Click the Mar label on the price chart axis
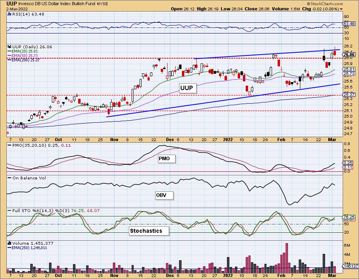Image resolution: width=359 pixels, height=279 pixels. click(332, 139)
